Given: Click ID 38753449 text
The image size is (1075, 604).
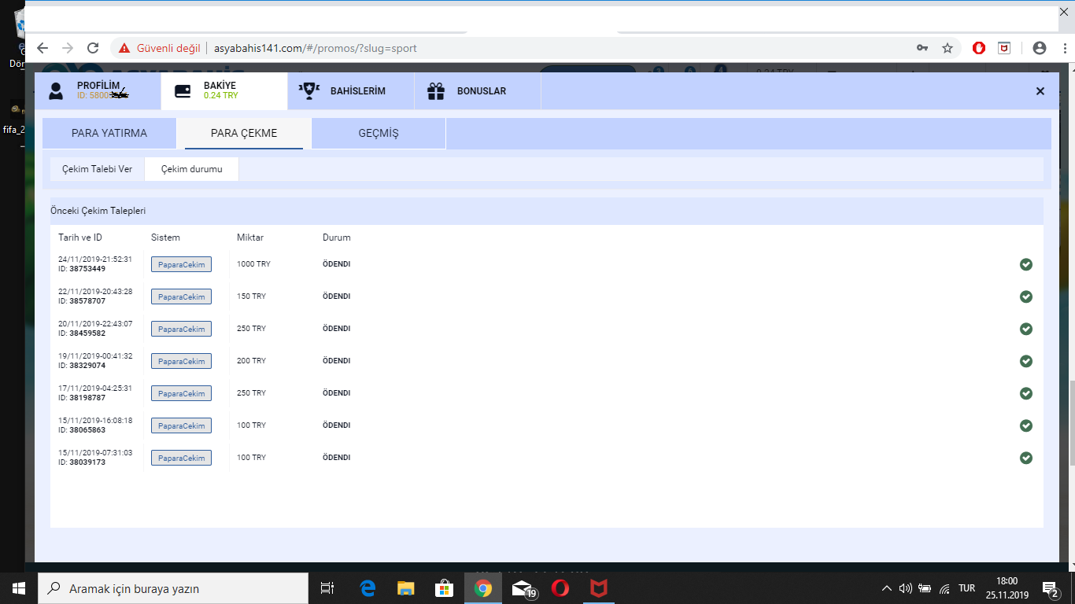Looking at the screenshot, I should pyautogui.click(x=82, y=269).
